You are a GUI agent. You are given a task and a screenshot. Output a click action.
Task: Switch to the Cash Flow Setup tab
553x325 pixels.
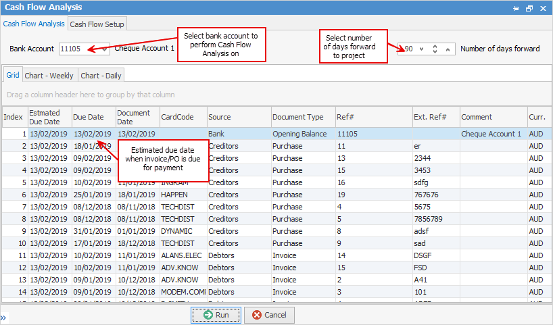coord(97,24)
